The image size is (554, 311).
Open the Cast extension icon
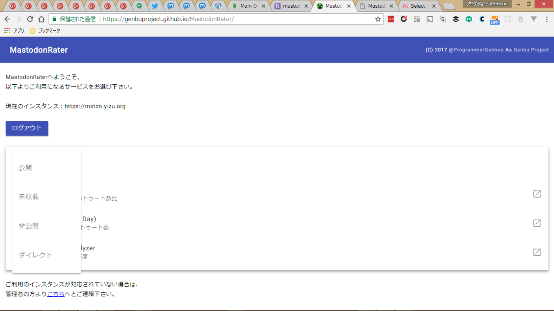coord(430,19)
